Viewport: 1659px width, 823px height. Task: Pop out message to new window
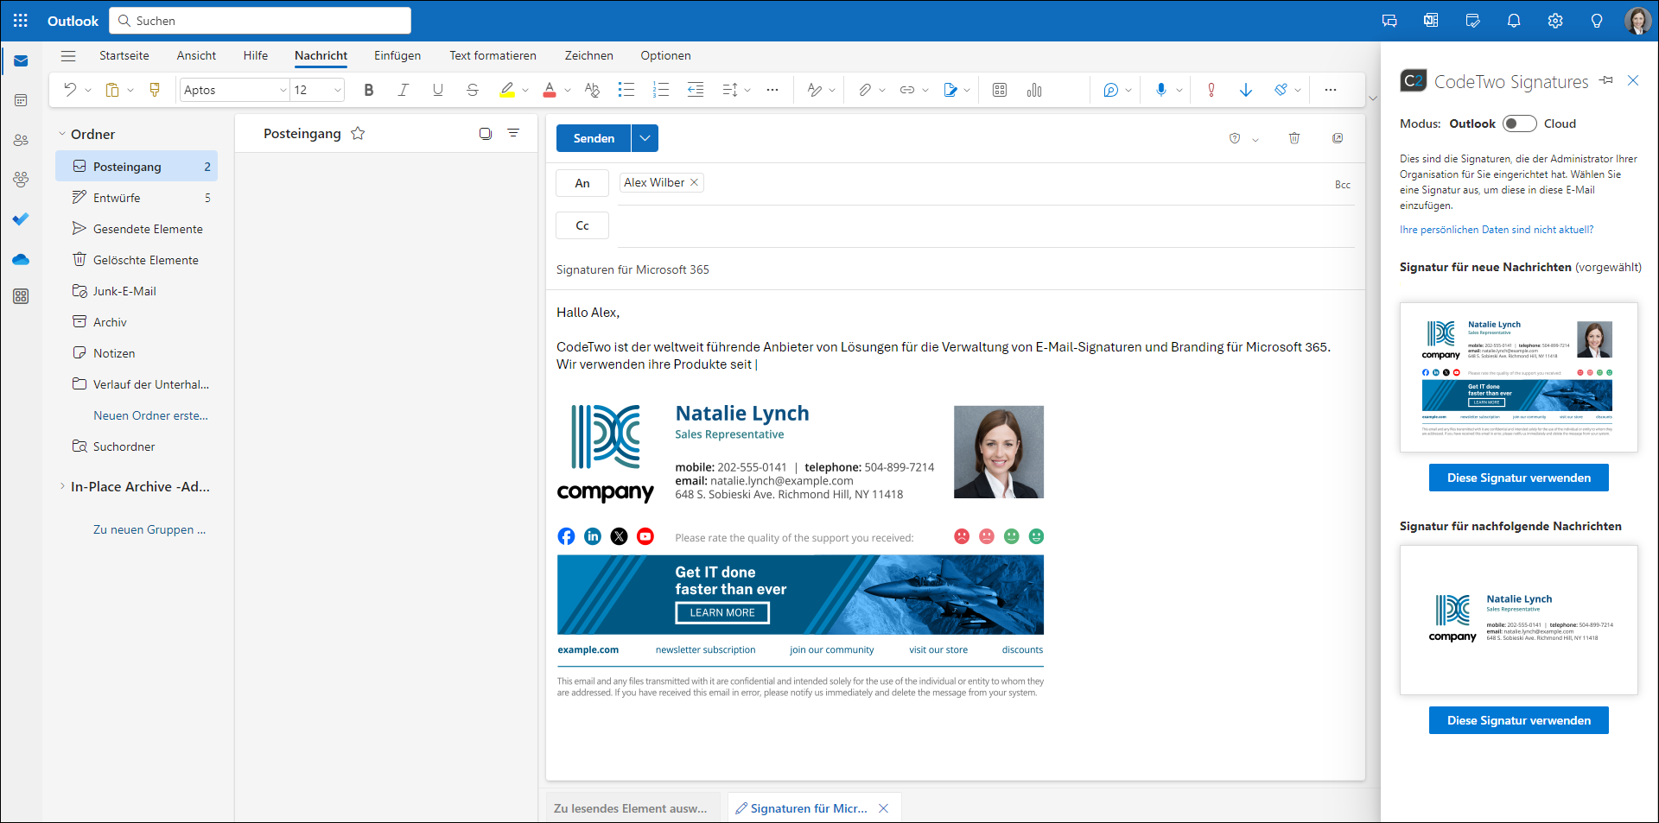(1338, 138)
